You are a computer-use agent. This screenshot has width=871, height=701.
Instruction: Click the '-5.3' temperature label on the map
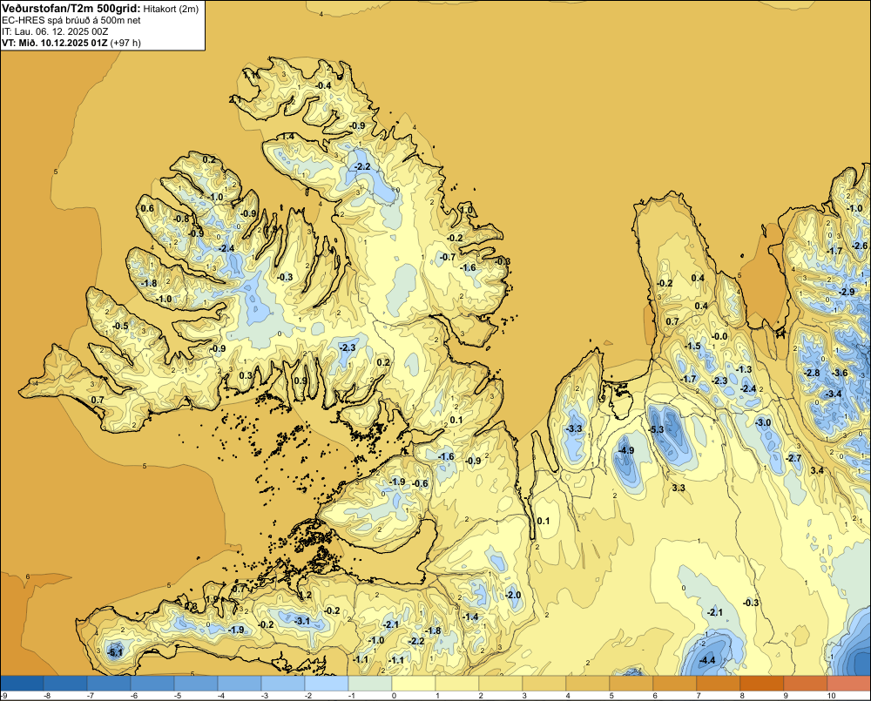(656, 429)
